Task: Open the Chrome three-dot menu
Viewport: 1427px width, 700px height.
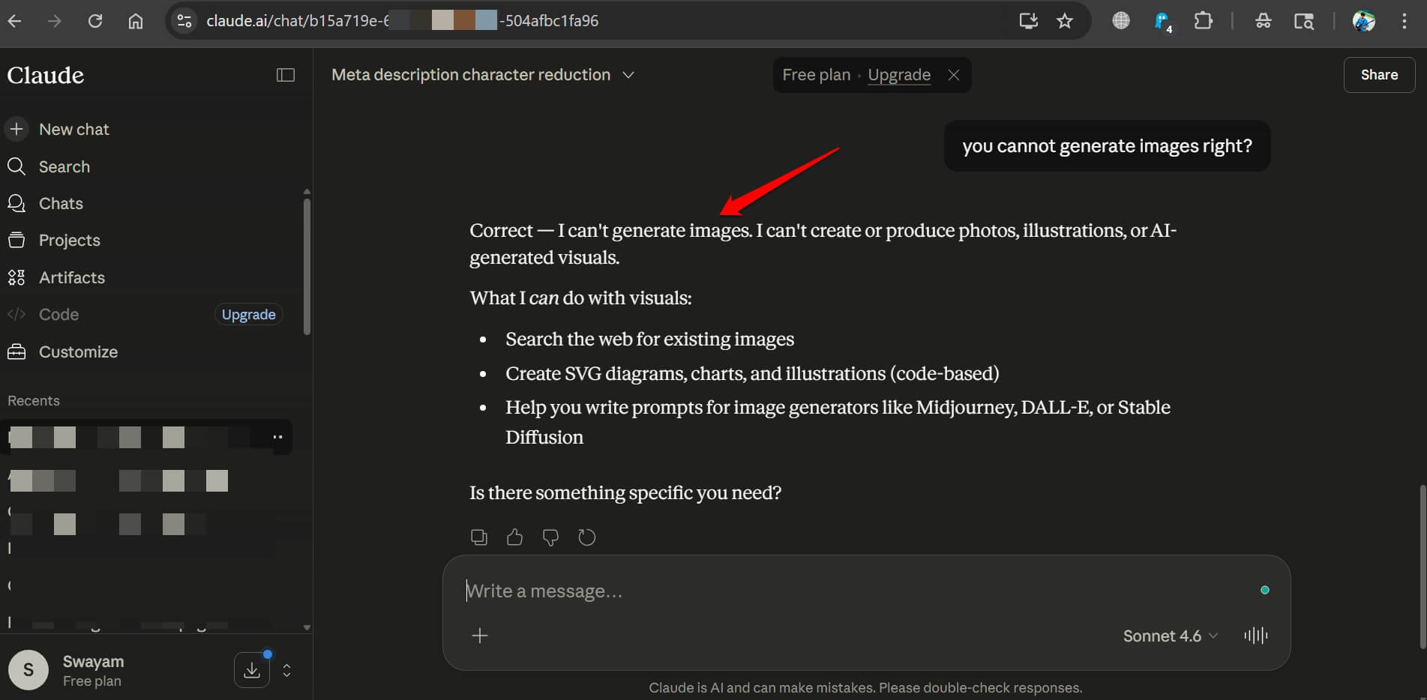Action: 1405,21
